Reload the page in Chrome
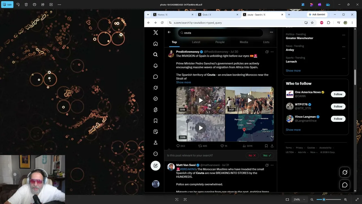Screen dimensions: 362x204 (x=162, y=23)
